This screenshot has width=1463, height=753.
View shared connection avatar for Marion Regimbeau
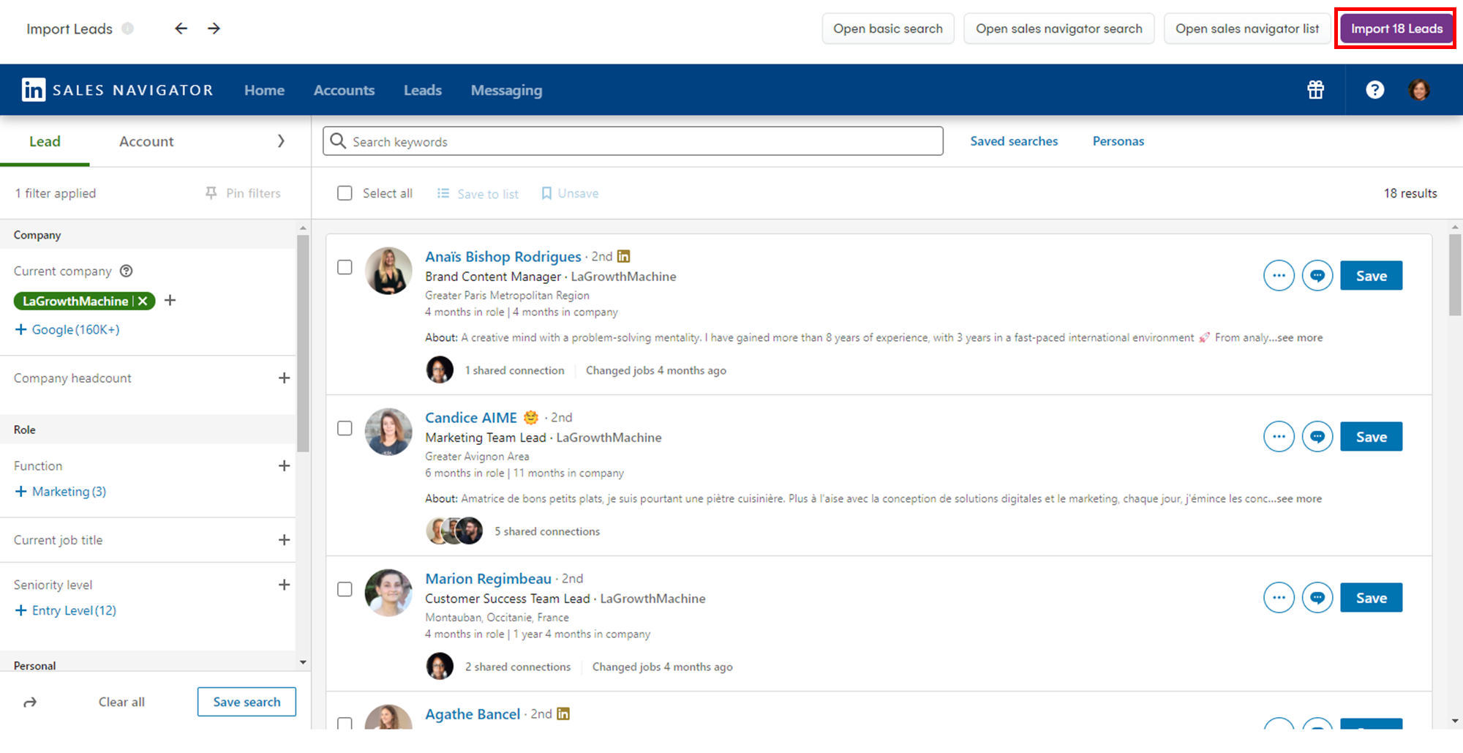click(x=440, y=667)
